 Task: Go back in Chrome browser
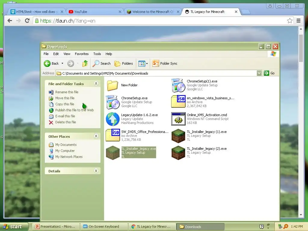point(10,21)
